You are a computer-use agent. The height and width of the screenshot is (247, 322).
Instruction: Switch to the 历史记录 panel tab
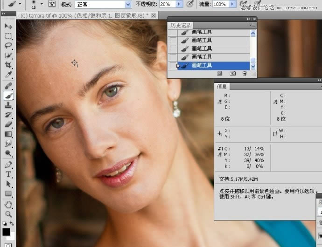pyautogui.click(x=180, y=25)
